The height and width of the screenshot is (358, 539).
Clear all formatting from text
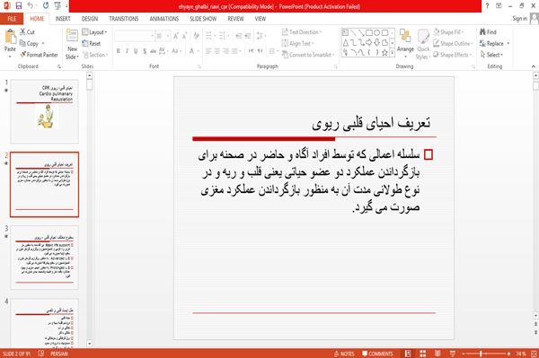click(196, 36)
